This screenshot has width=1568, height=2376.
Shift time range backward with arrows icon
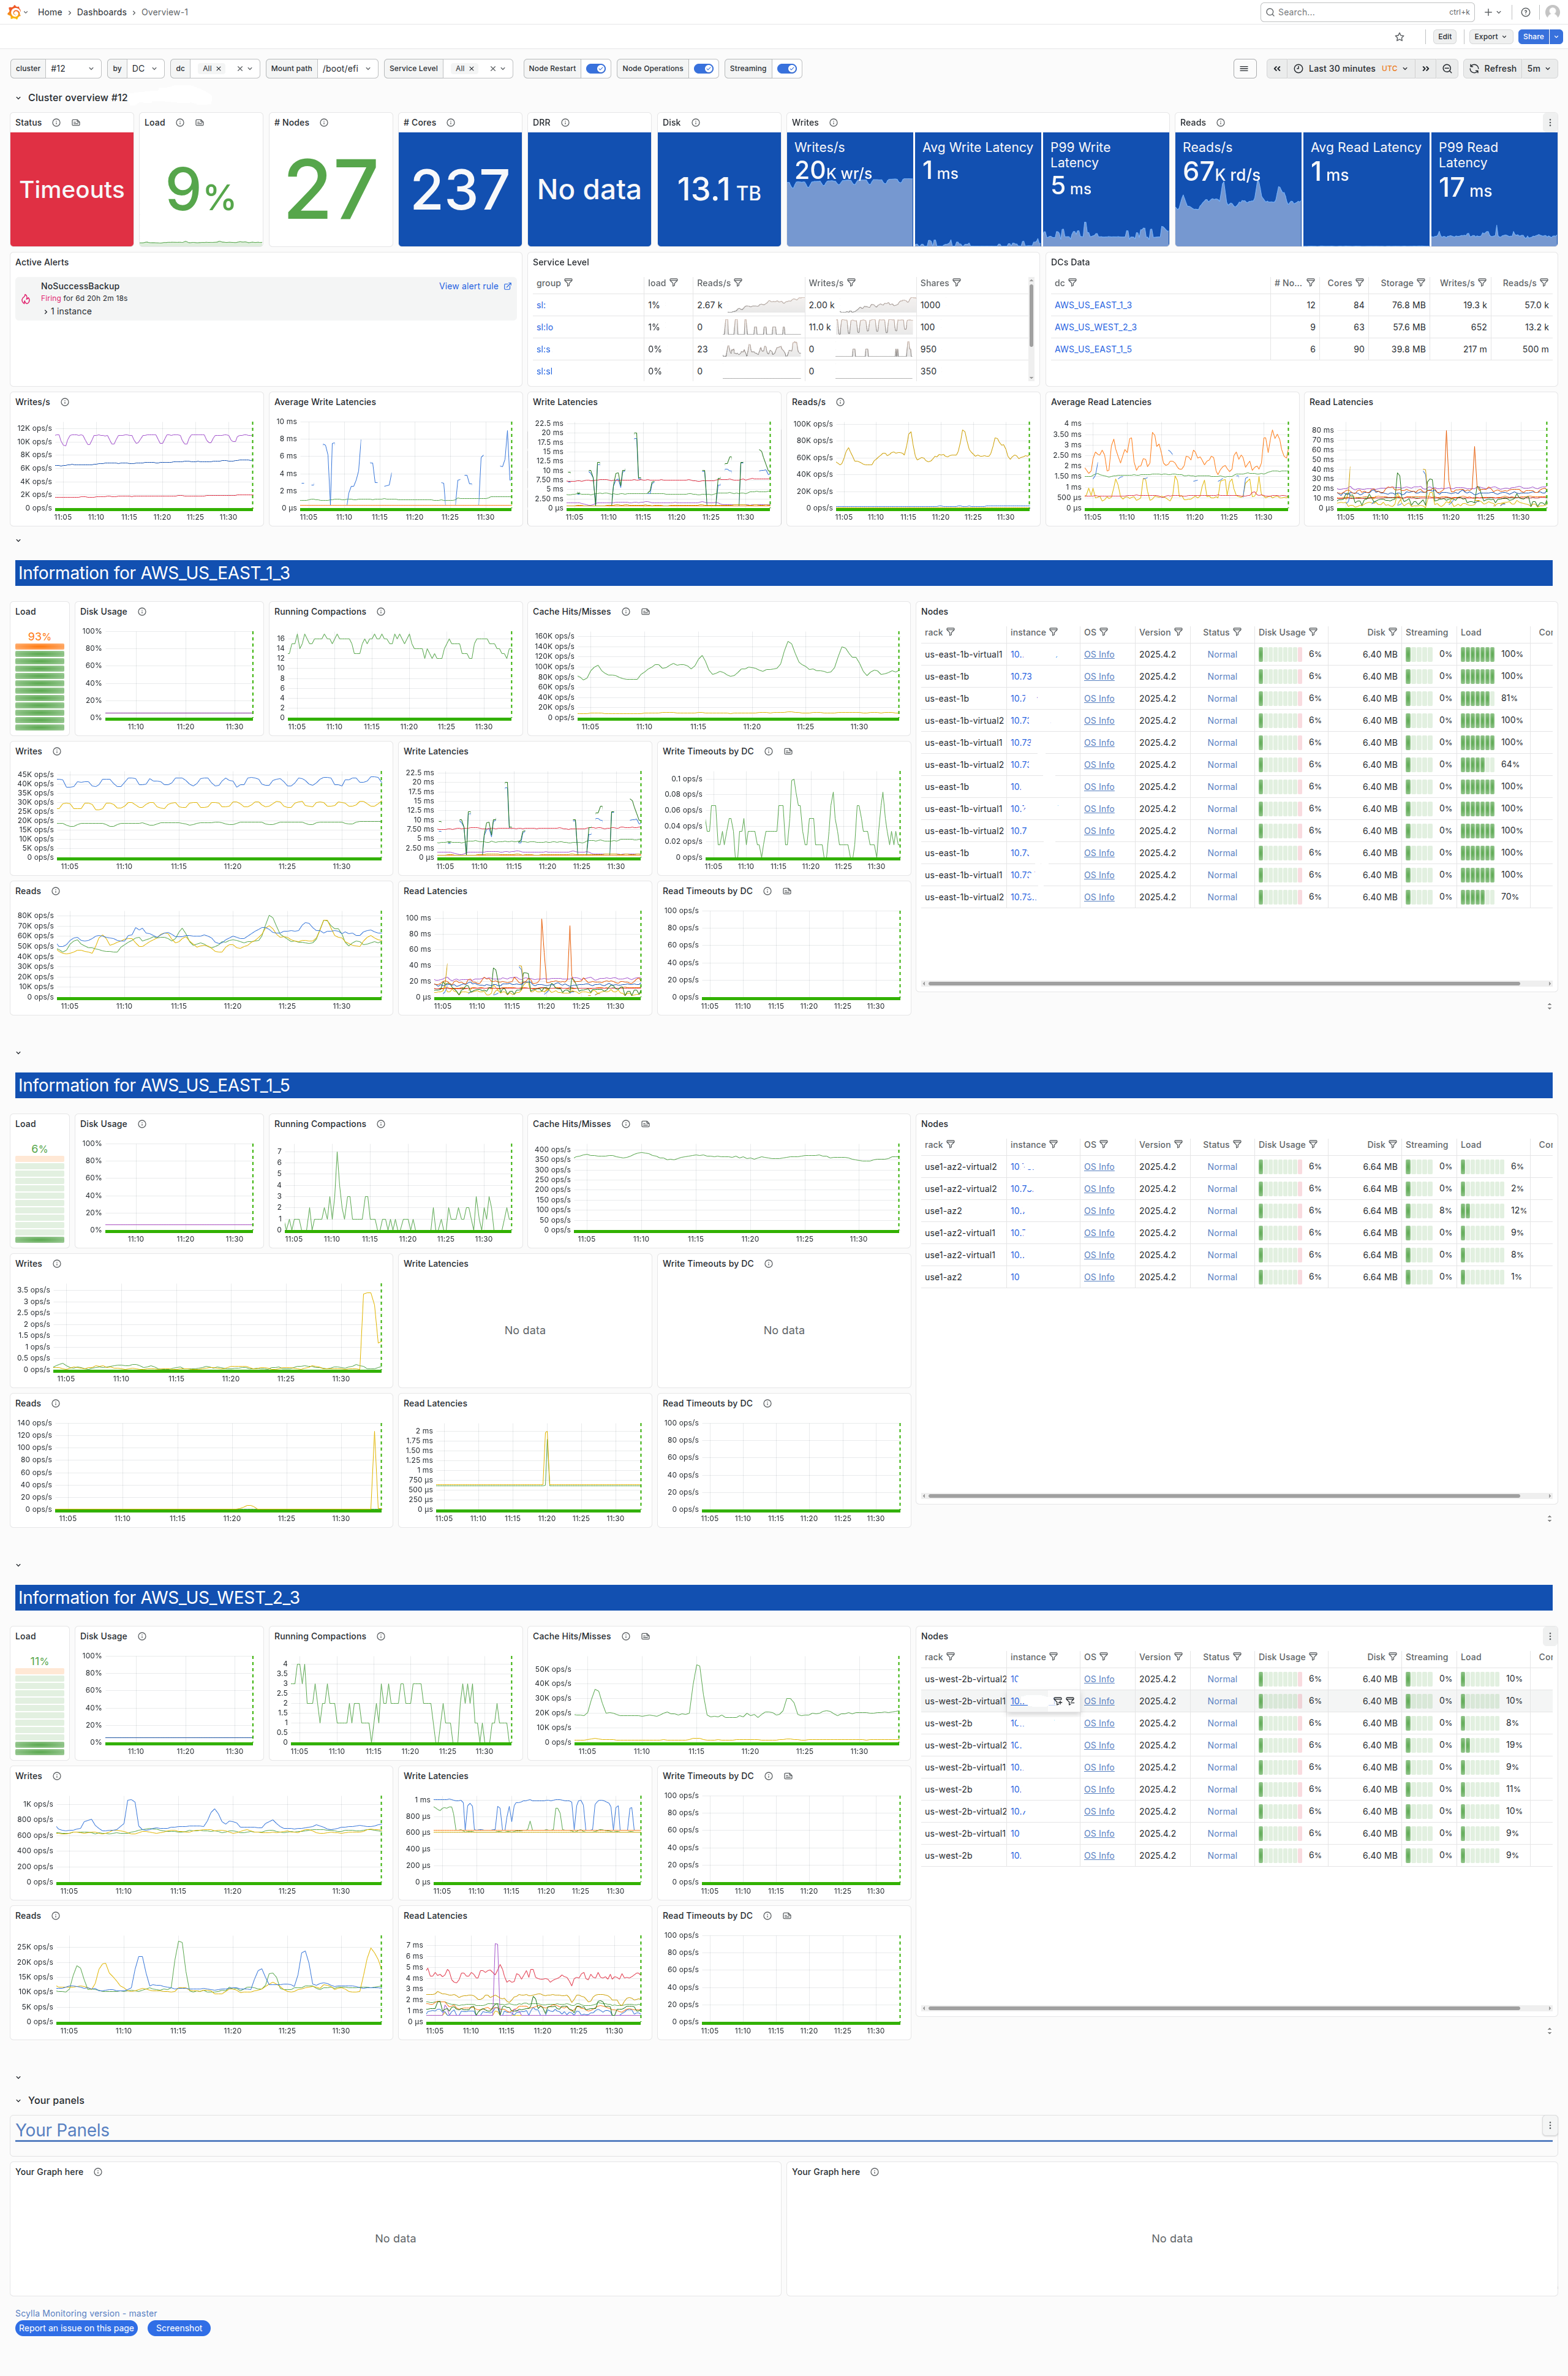coord(1277,69)
